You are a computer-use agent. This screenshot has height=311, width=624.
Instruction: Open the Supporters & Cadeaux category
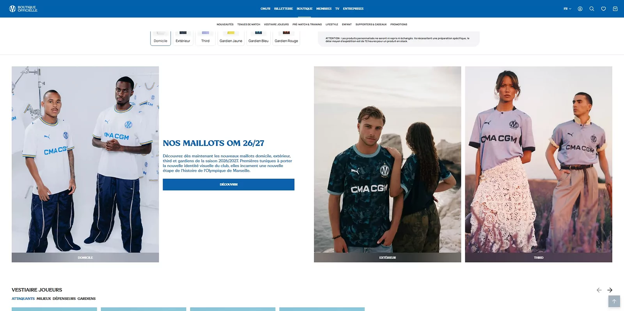click(371, 25)
